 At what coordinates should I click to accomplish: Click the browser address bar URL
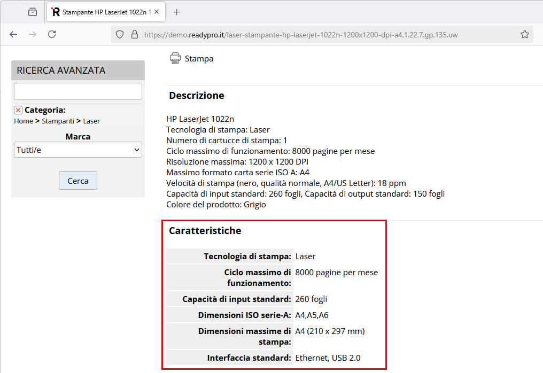pyautogui.click(x=300, y=35)
